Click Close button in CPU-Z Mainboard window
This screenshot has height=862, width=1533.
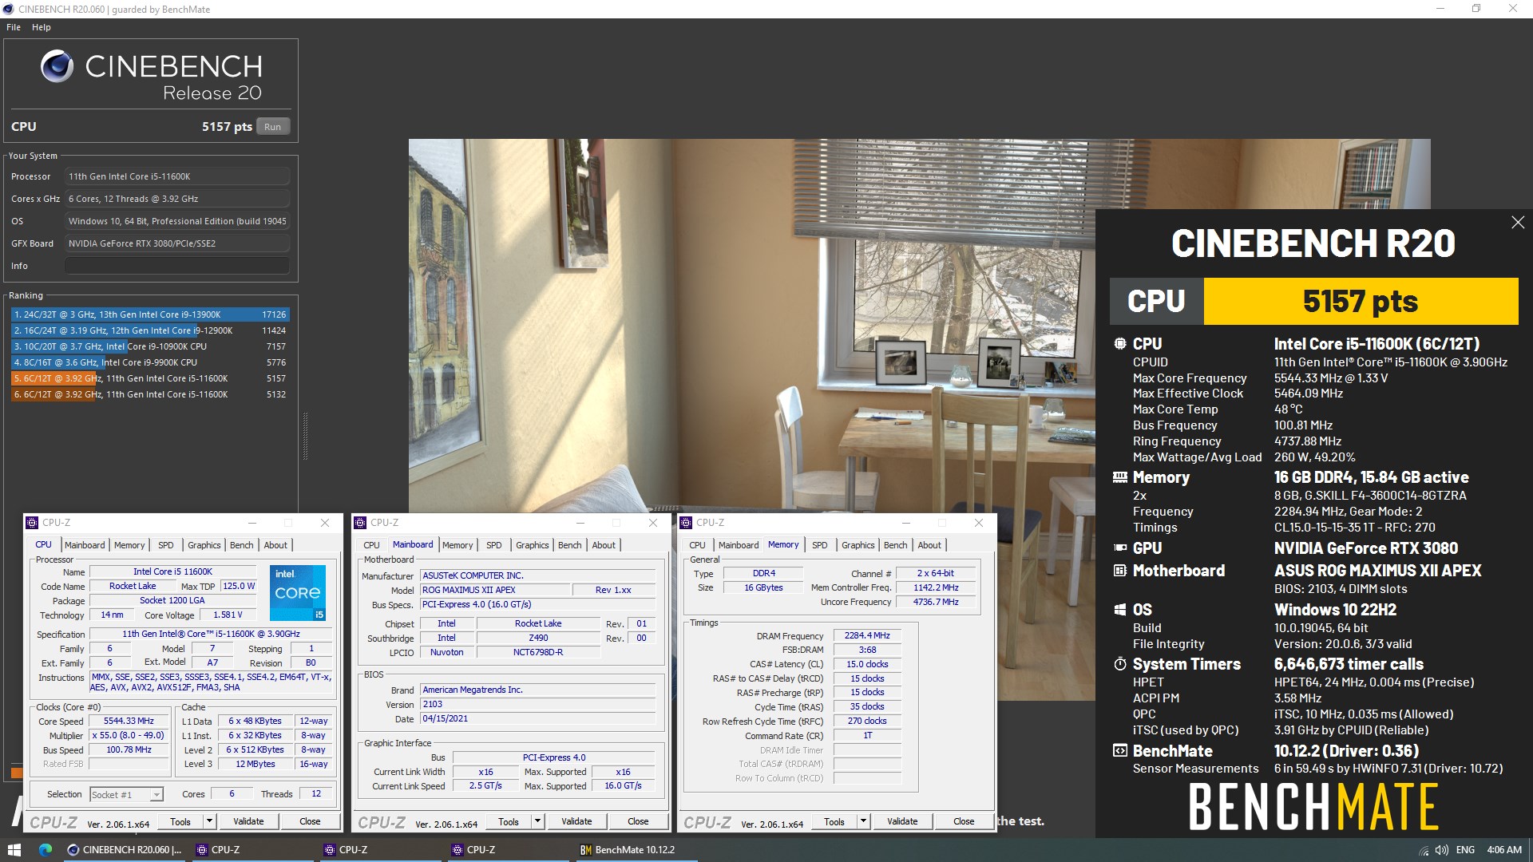[638, 821]
